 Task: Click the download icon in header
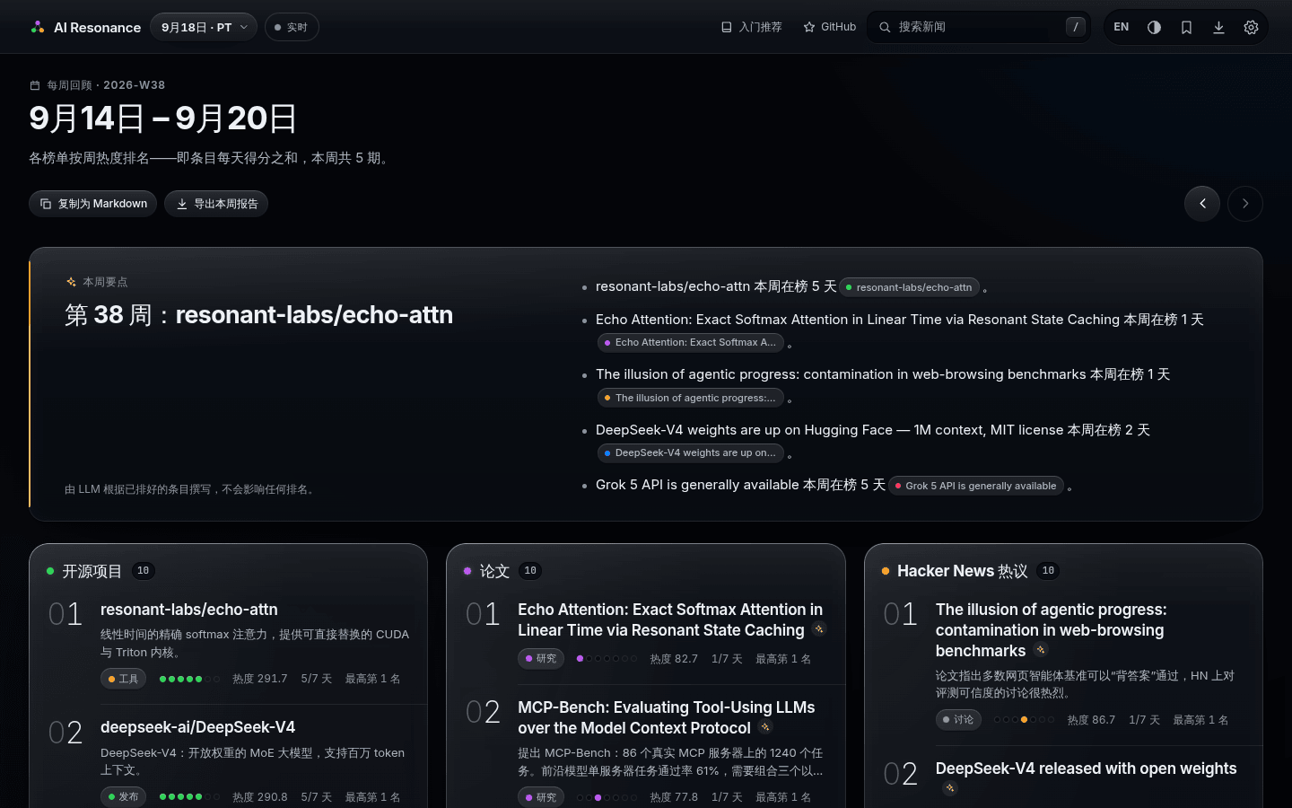tap(1218, 27)
